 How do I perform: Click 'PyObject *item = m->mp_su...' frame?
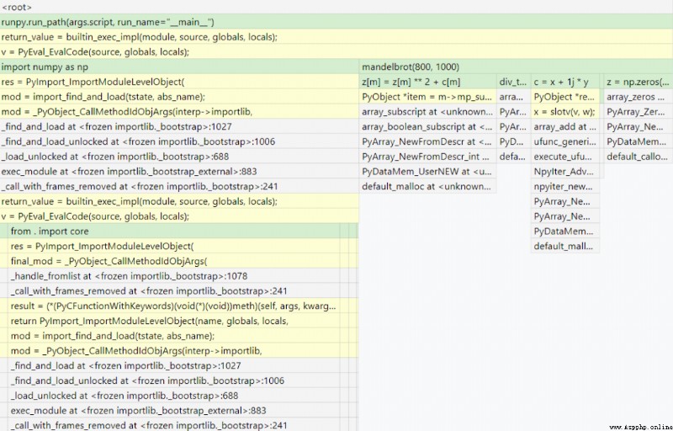427,97
